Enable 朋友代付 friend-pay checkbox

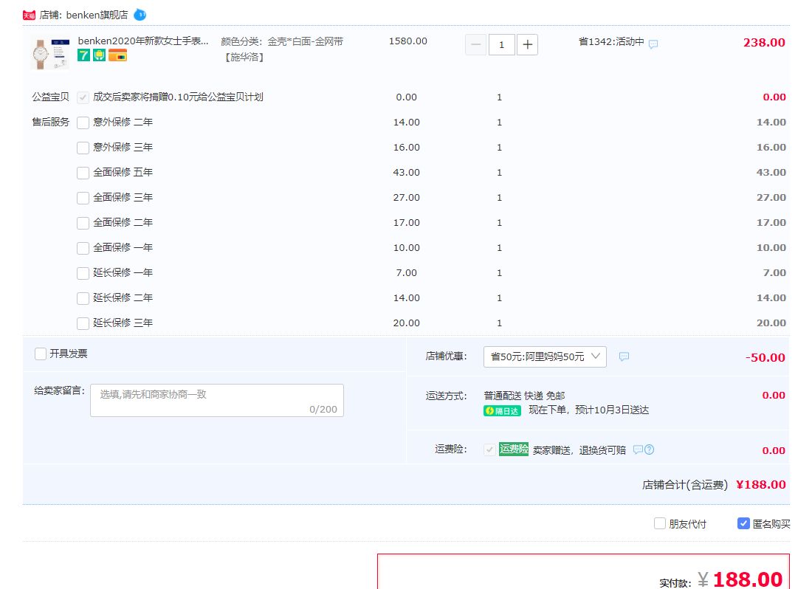(660, 524)
